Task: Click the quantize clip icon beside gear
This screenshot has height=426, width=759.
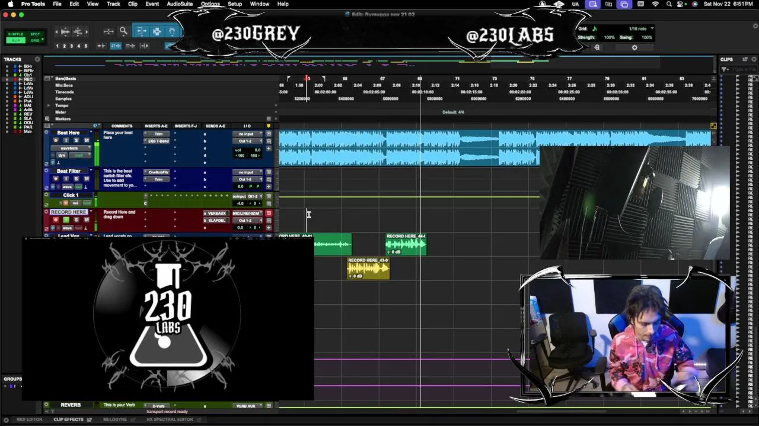Action: pos(597,47)
